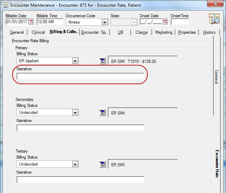Select the Billing & Colle... tab

click(64, 32)
